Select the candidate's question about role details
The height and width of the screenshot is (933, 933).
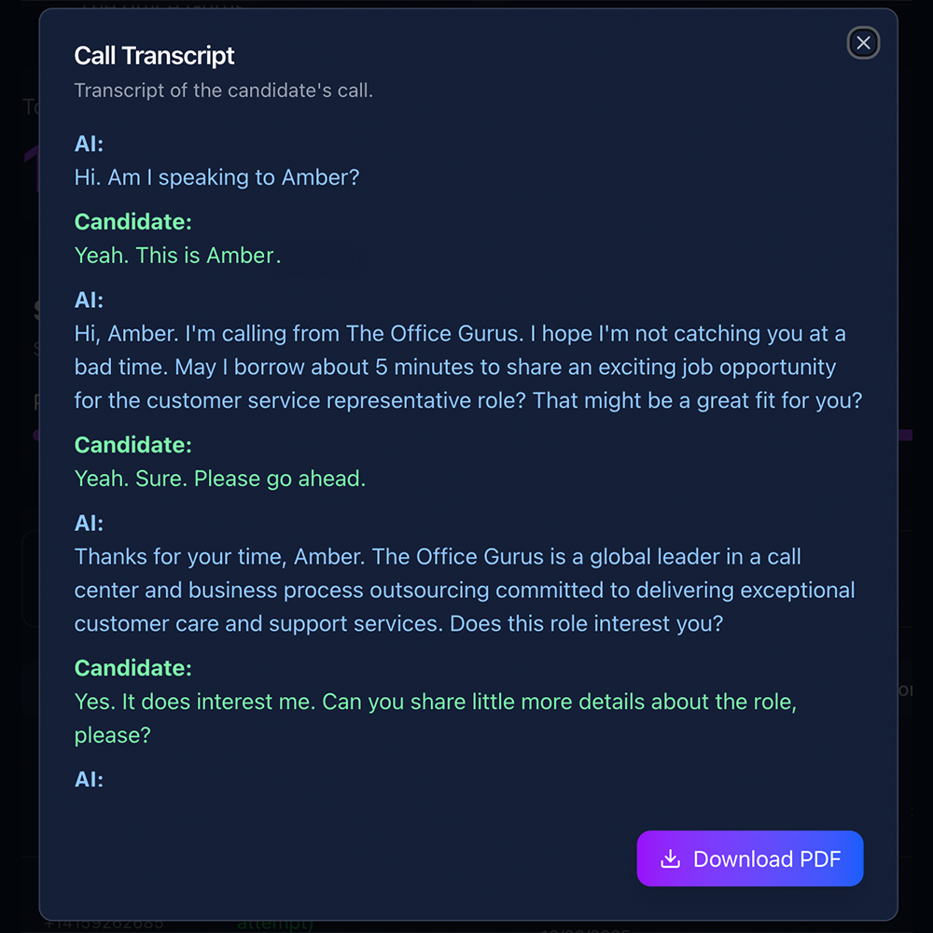[x=435, y=718]
